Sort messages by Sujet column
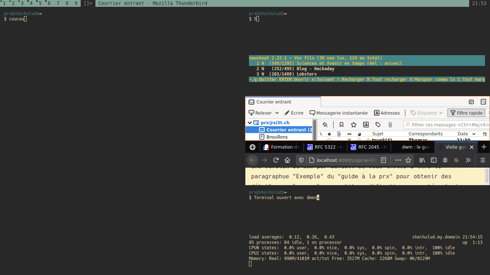Viewport: 490px width, 275px height. tap(378, 134)
